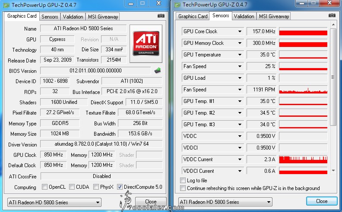This screenshot has height=212, width=342.
Task: Open the VDDC sensor dropdown
Action: coord(240,136)
